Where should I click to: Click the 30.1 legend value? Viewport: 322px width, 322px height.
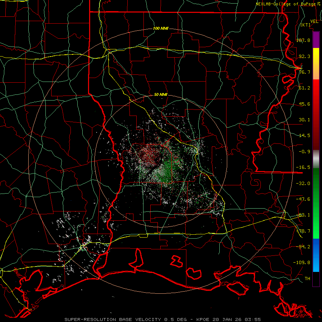[304, 120]
